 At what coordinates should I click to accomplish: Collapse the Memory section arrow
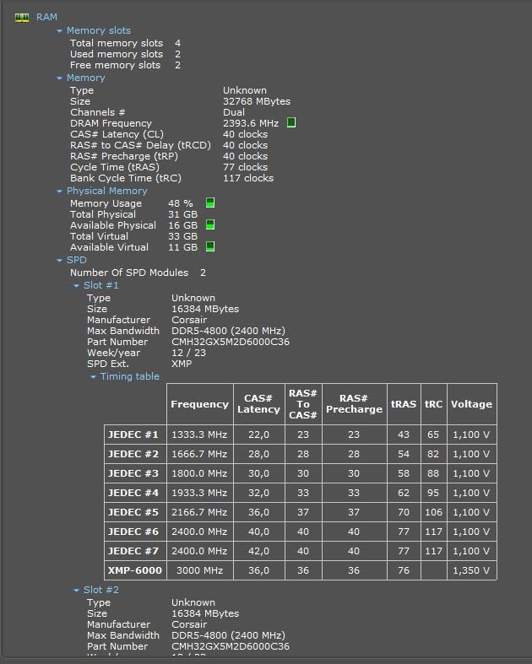click(x=59, y=78)
